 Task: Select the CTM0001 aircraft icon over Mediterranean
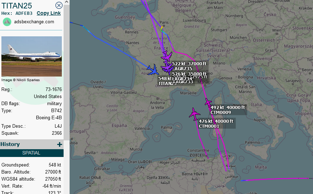tap(194, 114)
